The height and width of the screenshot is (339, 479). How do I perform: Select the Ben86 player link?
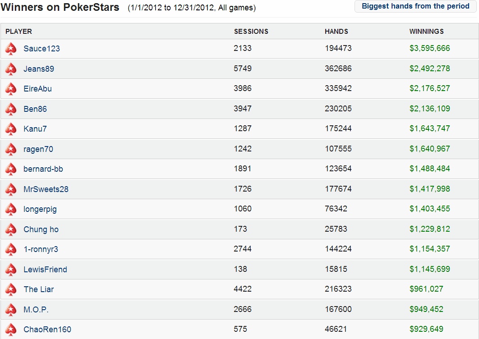[x=35, y=109]
